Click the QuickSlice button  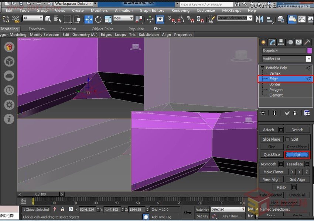point(272,155)
